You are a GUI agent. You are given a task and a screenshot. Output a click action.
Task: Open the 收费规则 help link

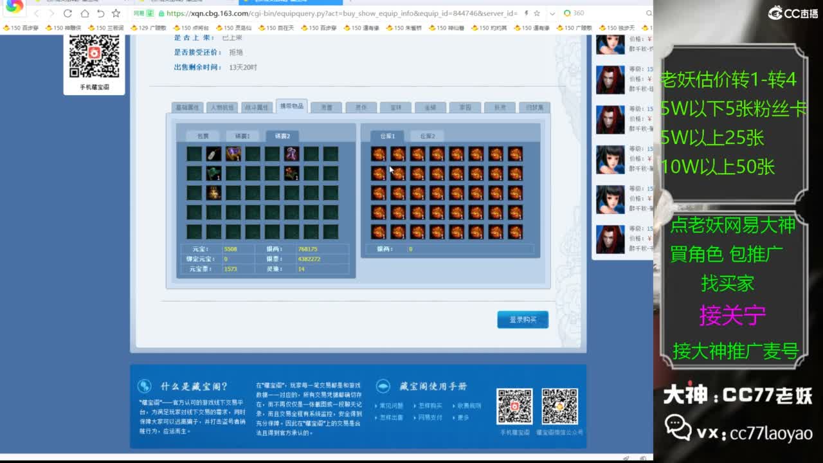tap(469, 406)
